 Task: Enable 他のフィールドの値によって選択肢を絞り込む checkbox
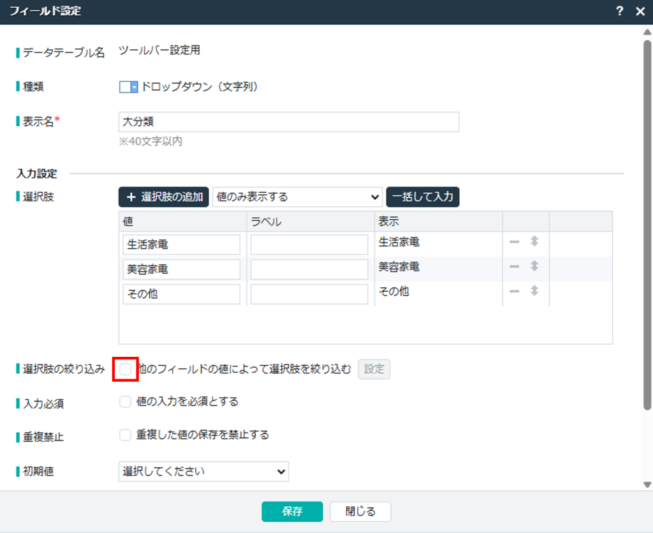coord(126,369)
